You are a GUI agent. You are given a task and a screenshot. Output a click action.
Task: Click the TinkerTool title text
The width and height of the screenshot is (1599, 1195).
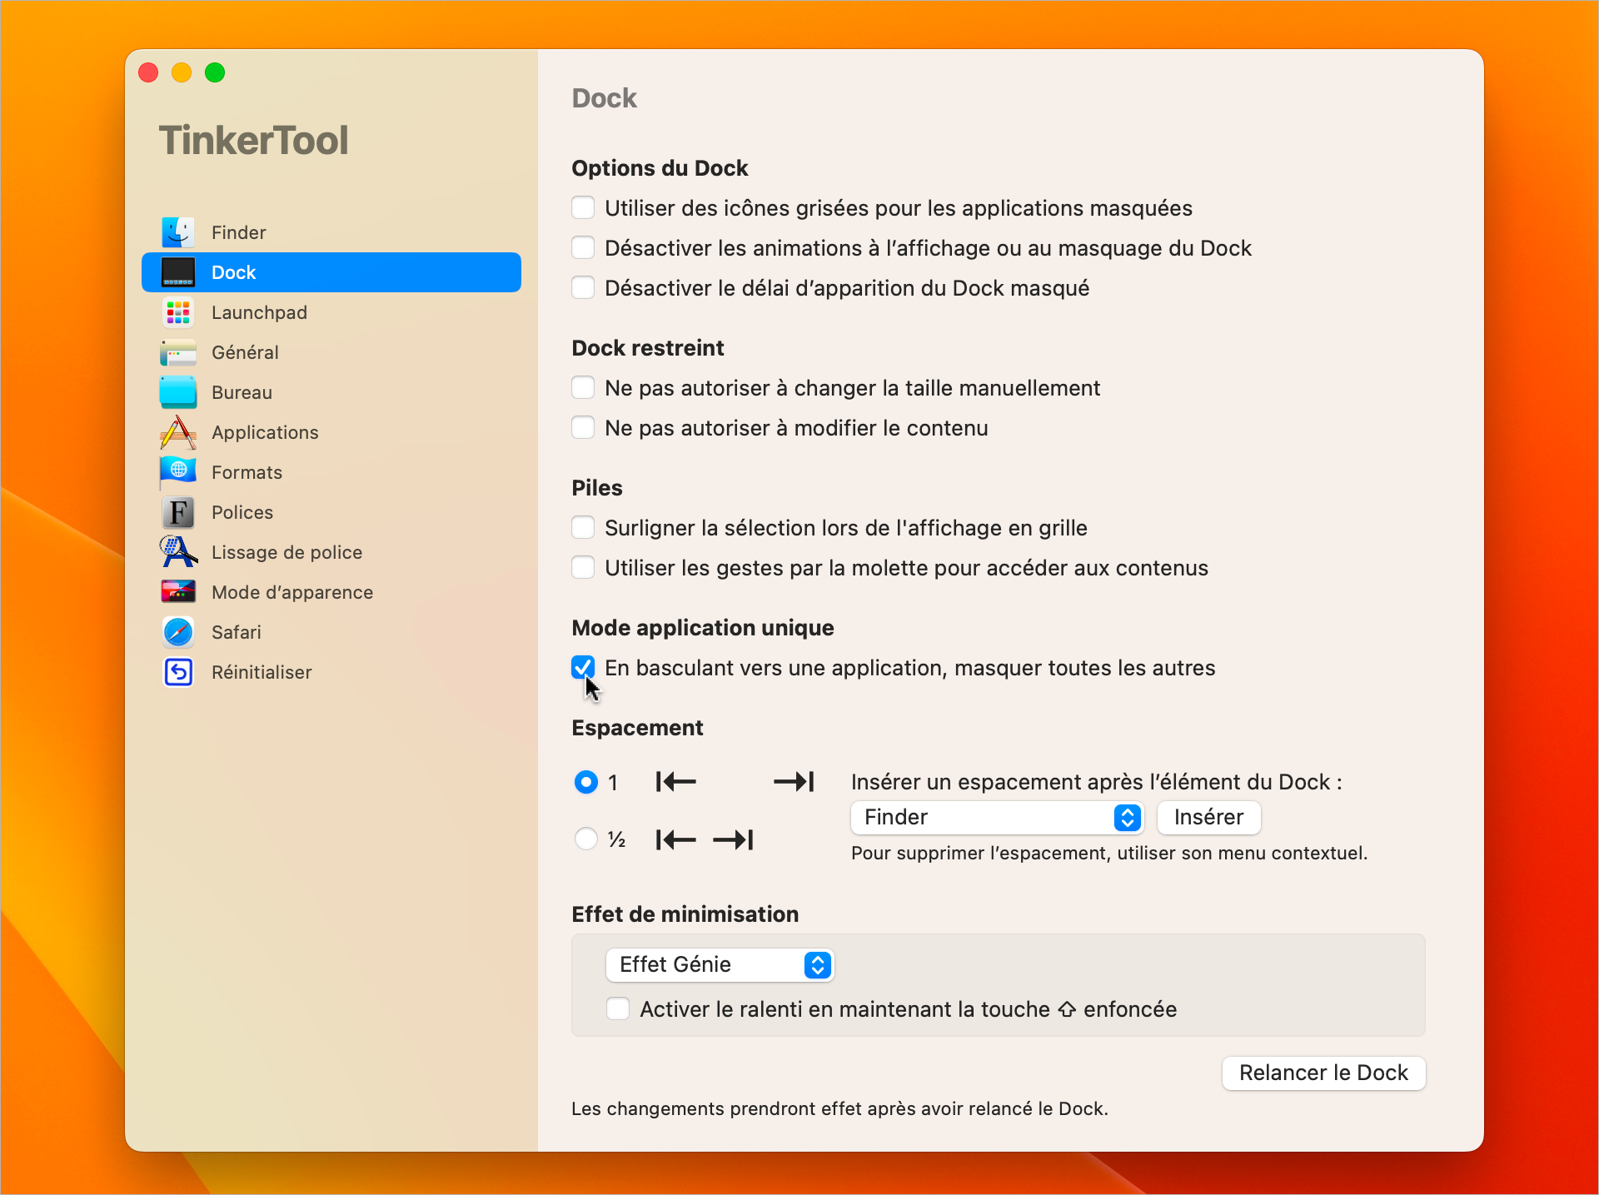click(x=253, y=140)
